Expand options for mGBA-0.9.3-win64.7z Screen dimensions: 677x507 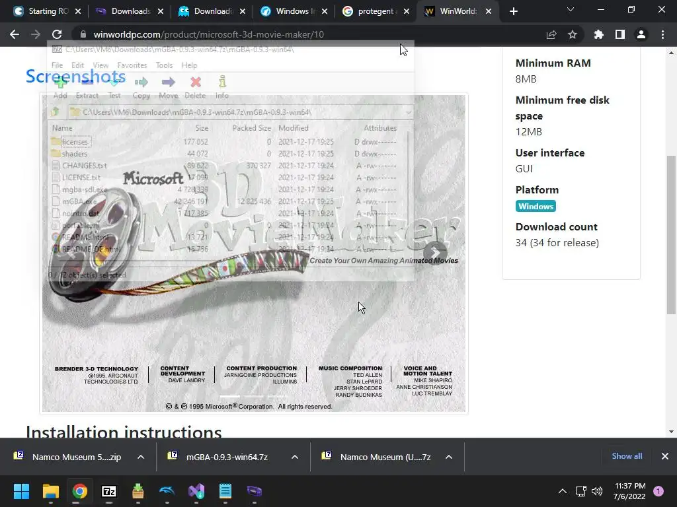(295, 457)
